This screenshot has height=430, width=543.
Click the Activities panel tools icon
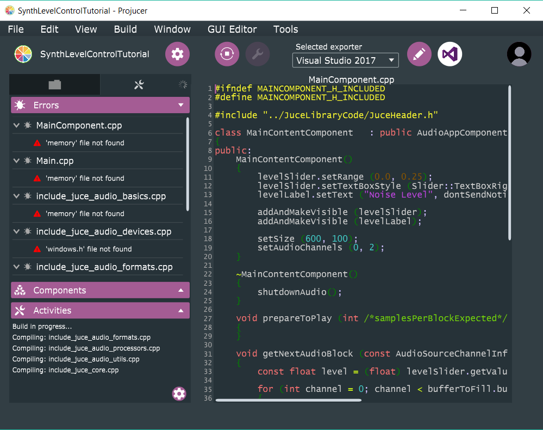point(20,310)
